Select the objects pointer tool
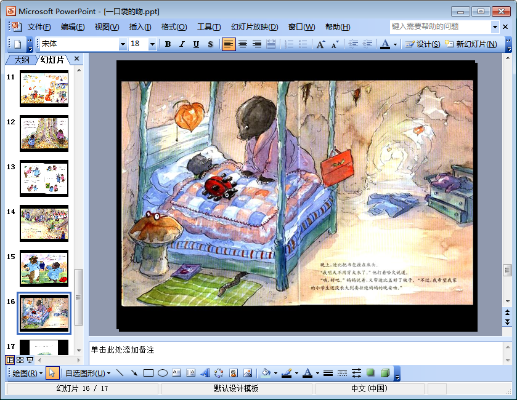This screenshot has width=517, height=400. point(52,373)
